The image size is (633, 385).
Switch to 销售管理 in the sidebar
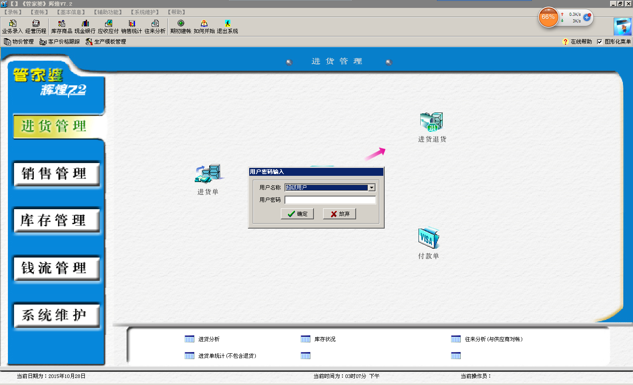(57, 174)
